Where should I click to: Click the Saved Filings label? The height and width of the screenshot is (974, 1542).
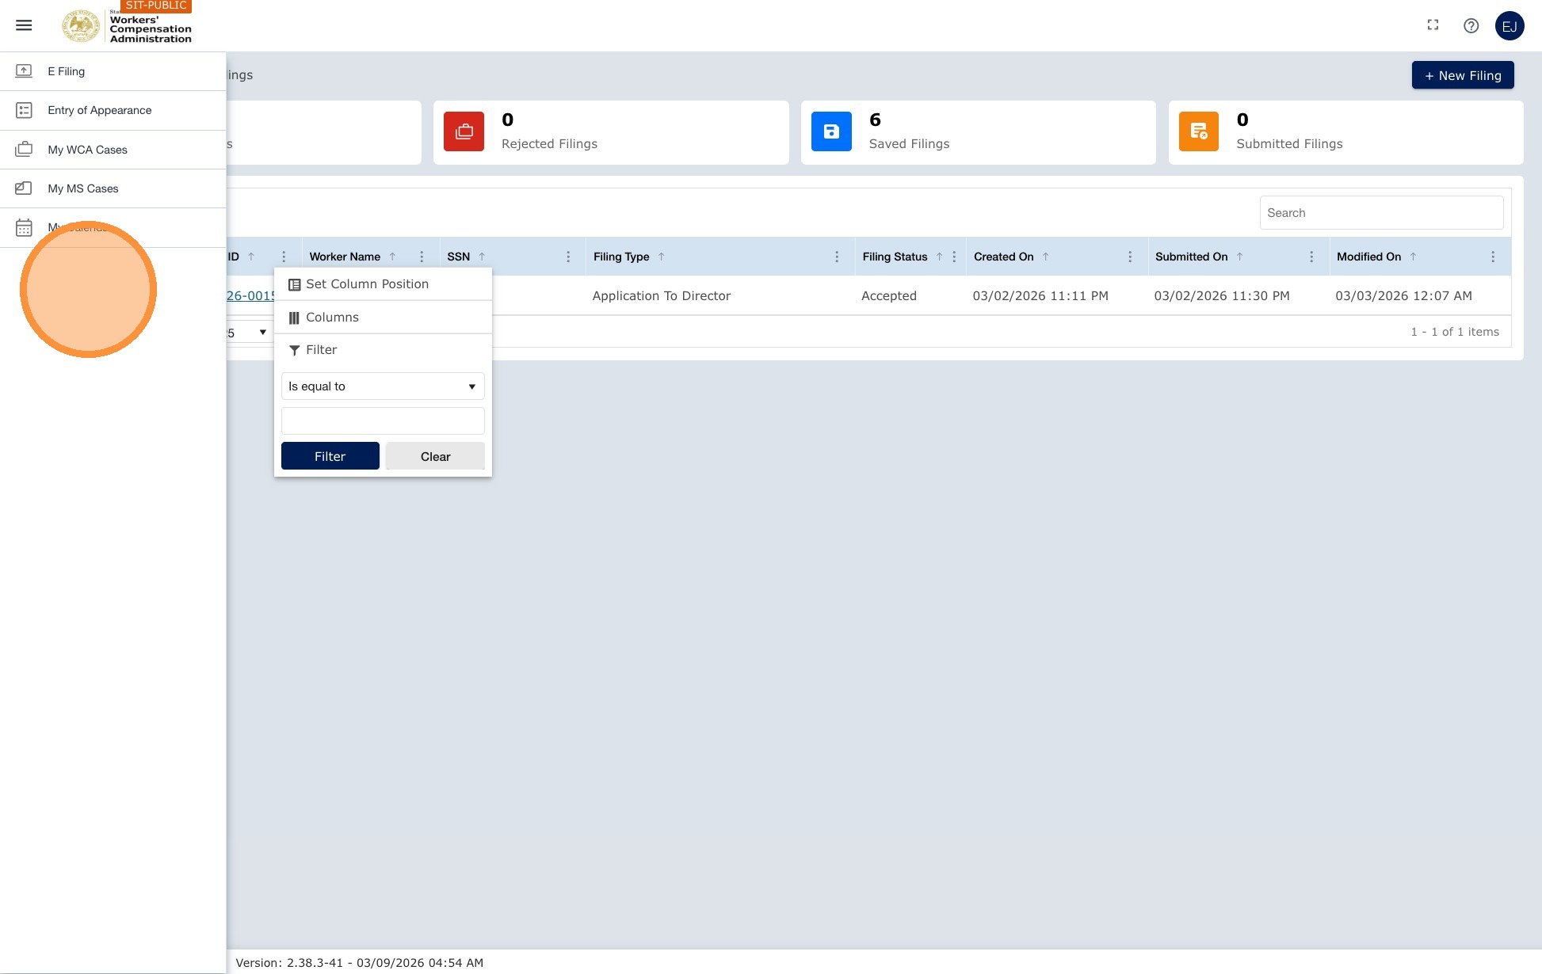tap(909, 144)
